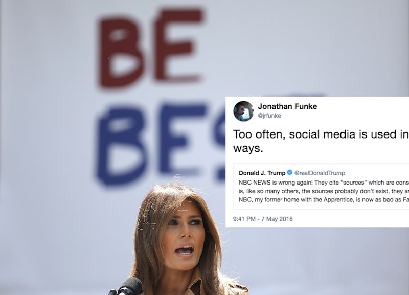The image size is (409, 295).
Task: Click the blue 'BES' banner lettering
Action: pyautogui.click(x=161, y=143)
